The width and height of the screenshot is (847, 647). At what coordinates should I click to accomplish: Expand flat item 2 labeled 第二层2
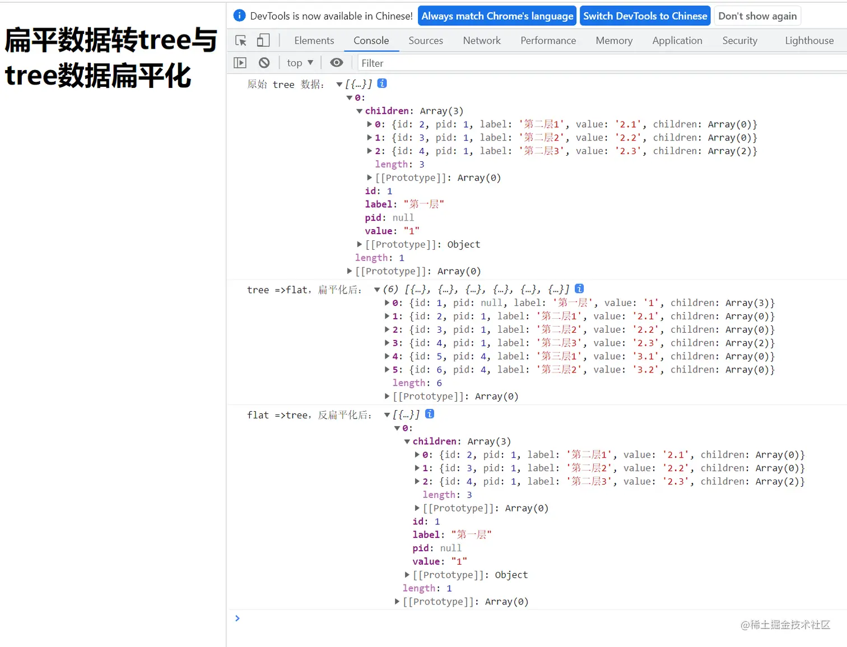tap(387, 329)
